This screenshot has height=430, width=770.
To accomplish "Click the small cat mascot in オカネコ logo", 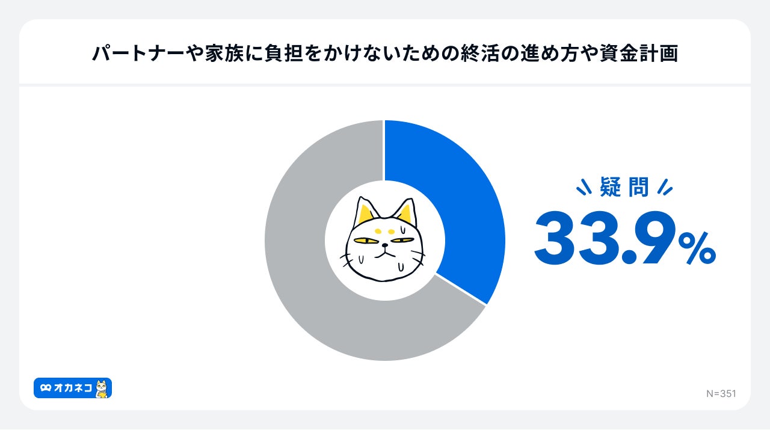I will (x=102, y=389).
